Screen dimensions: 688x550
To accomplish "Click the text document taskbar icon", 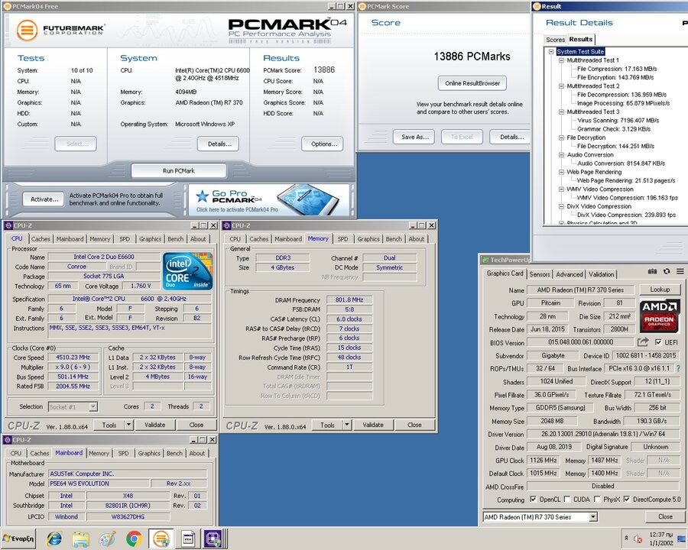I will click(x=188, y=539).
